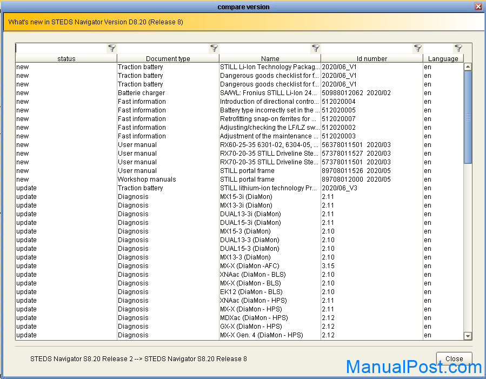Image resolution: width=486 pixels, height=379 pixels.
Task: Select Adjustment of the maintenance ... row
Action: [239, 136]
